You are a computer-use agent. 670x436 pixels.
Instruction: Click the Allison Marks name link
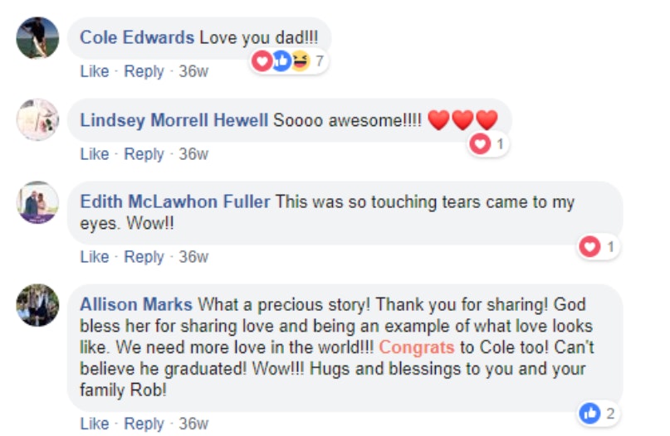pos(136,304)
